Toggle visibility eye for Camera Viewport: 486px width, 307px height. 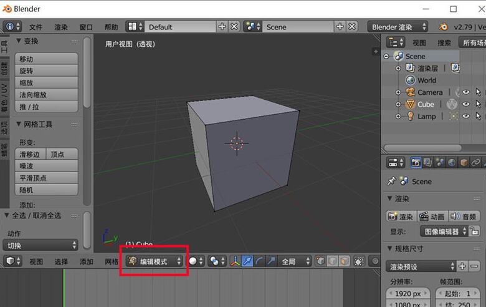(x=465, y=92)
